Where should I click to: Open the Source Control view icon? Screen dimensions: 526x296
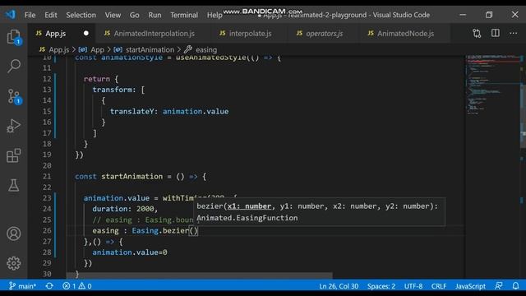(14, 96)
